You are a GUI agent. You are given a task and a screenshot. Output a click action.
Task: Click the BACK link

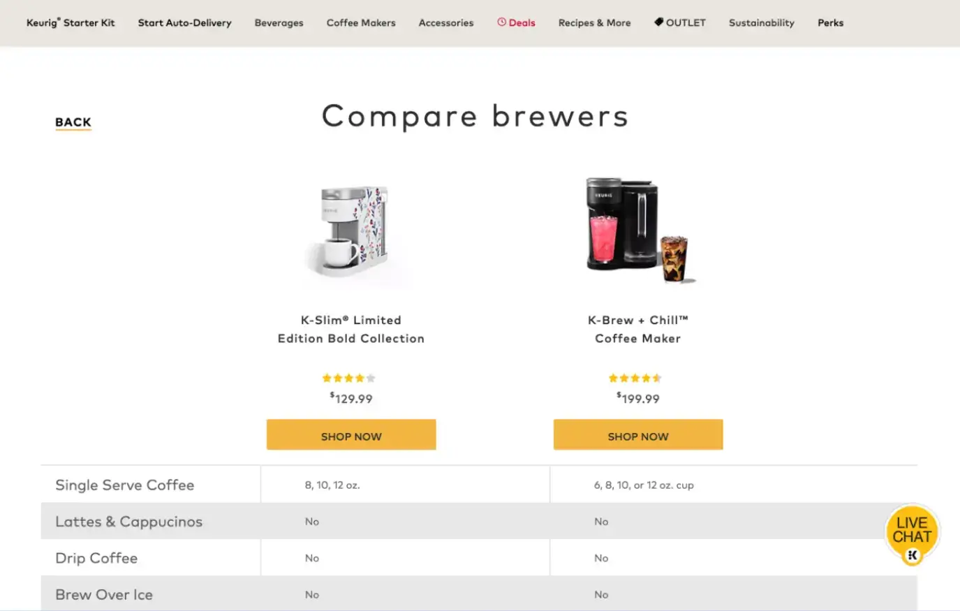73,122
